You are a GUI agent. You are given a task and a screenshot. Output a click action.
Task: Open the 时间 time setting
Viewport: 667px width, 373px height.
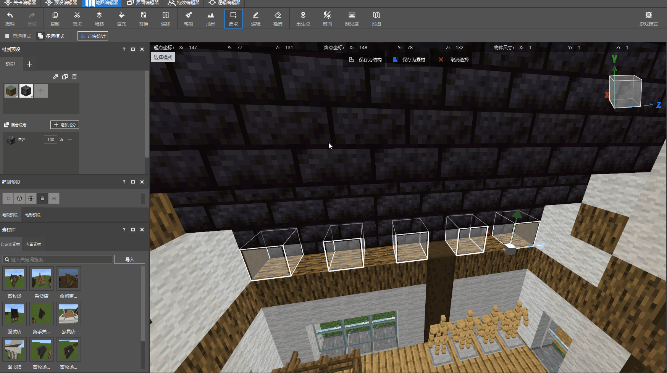328,18
